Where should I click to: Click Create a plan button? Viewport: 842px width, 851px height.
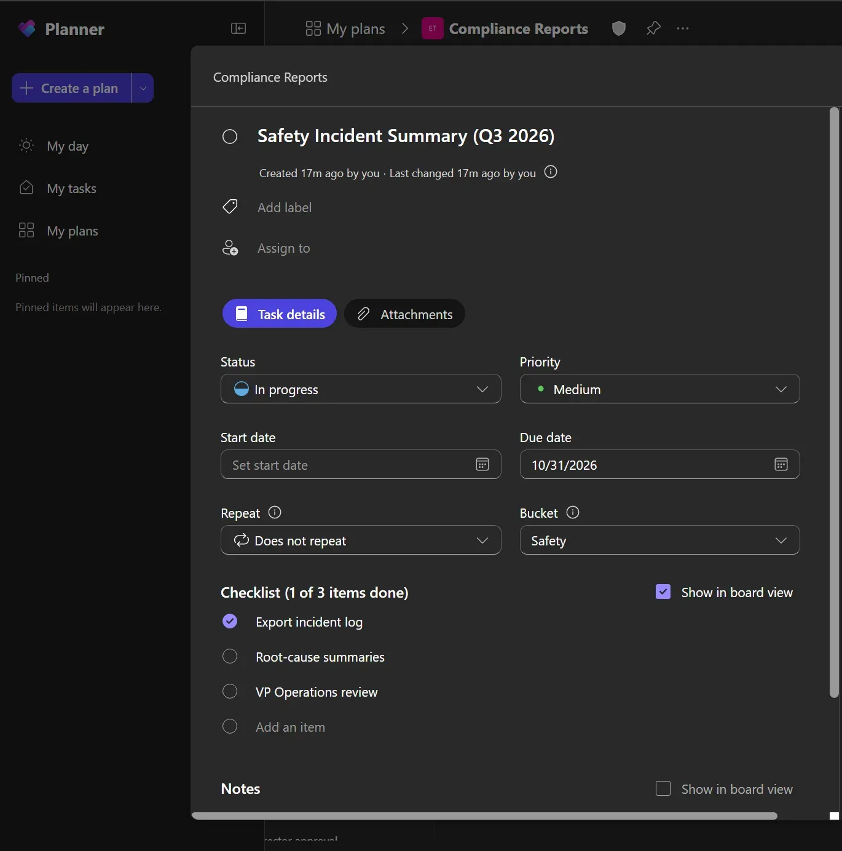[x=71, y=88]
